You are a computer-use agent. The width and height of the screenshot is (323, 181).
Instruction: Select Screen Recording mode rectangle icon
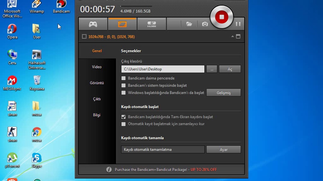(122, 24)
